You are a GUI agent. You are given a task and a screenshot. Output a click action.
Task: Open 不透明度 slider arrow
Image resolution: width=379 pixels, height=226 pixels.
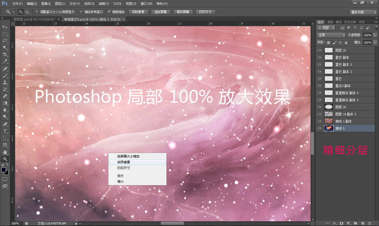375,35
